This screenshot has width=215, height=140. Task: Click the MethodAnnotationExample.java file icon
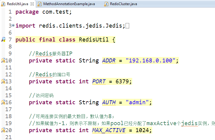pos(39,4)
